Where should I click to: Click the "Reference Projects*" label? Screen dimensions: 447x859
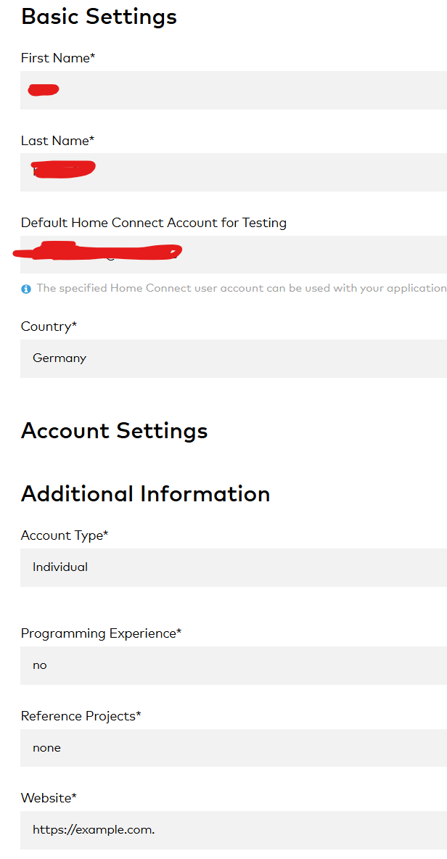pos(81,716)
